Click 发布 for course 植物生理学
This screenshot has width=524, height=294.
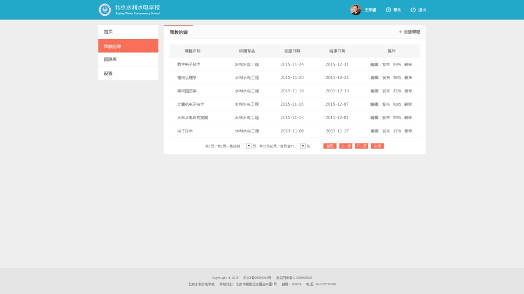pyautogui.click(x=386, y=77)
